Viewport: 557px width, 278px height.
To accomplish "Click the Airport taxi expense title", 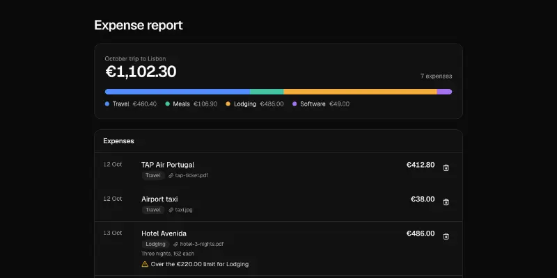I will [159, 199].
